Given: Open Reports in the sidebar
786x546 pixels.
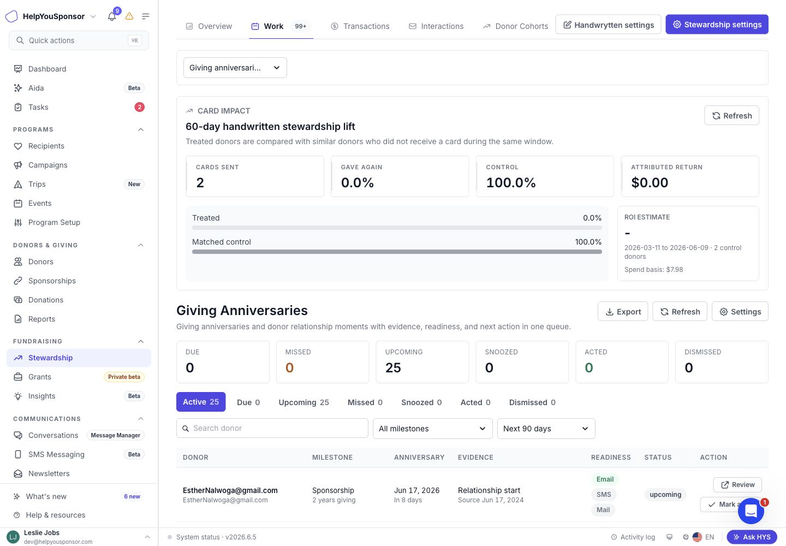Looking at the screenshot, I should [79, 319].
